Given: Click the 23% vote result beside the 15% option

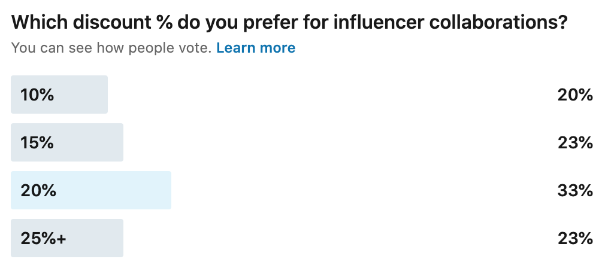Looking at the screenshot, I should 574,142.
